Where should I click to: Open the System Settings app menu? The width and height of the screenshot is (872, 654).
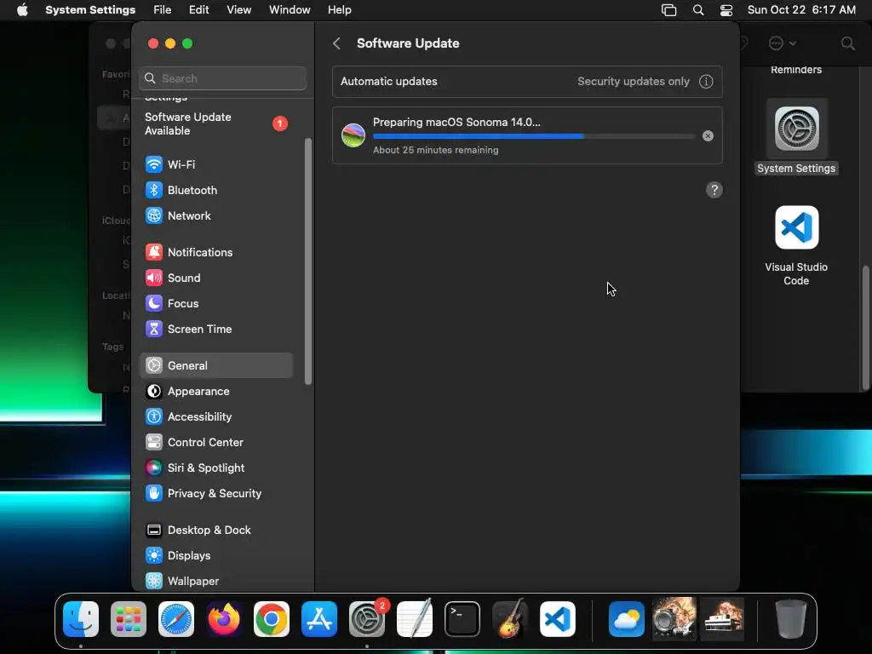[90, 10]
